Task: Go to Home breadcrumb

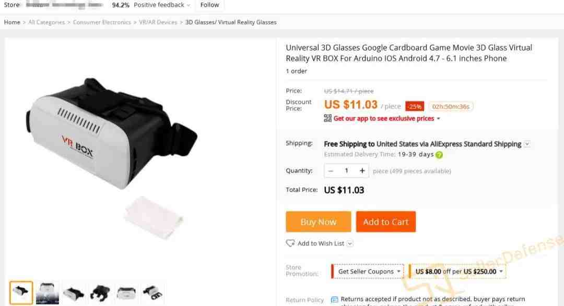Action: 12,22
